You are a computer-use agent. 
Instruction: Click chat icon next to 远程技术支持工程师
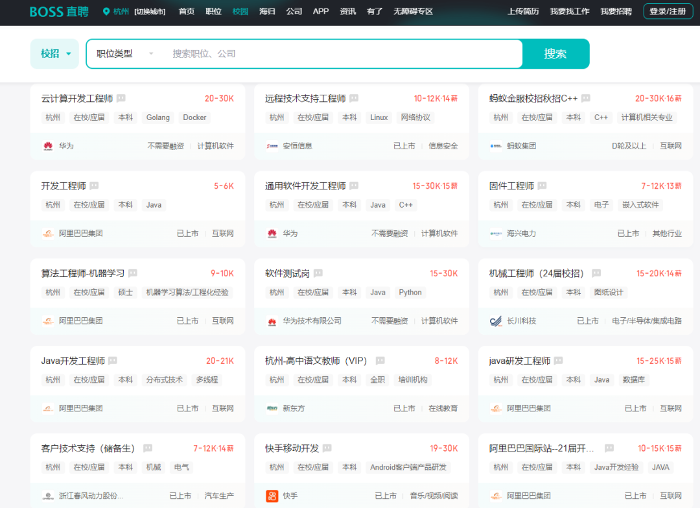354,98
